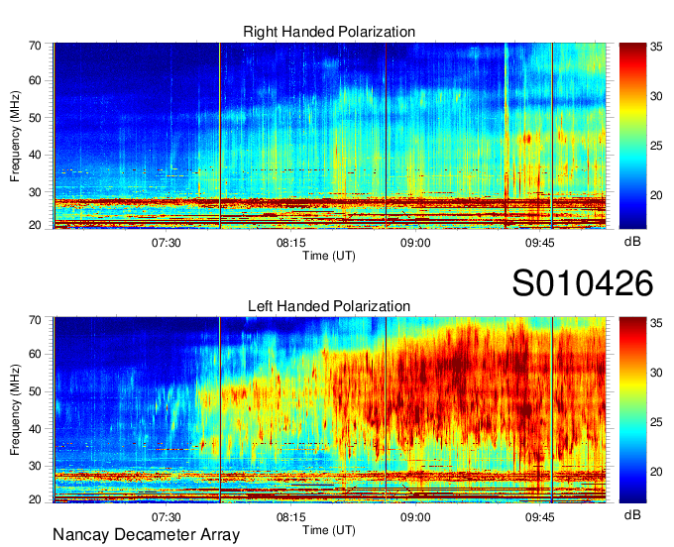This screenshot has width=674, height=547.
Task: Click the dB unit label under the lower color bar
Action: (x=632, y=514)
